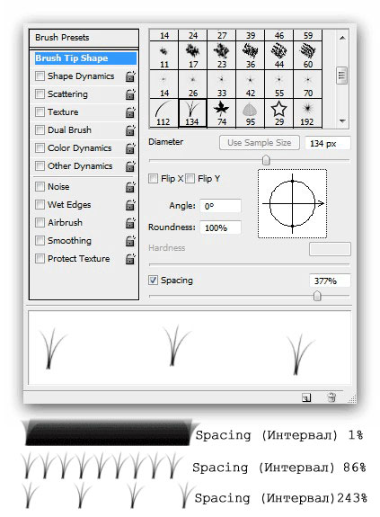This screenshot has height=517, width=380.
Task: Check the Smoothing option
Action: (40, 241)
